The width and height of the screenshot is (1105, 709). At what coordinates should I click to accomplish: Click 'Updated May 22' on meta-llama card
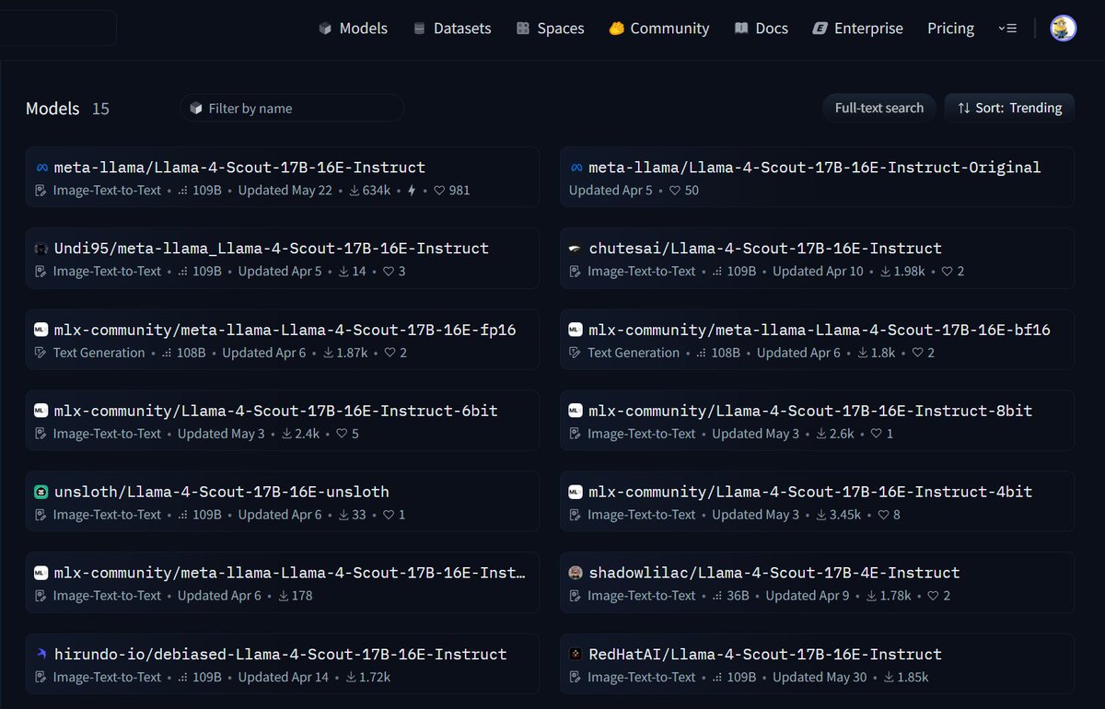point(285,191)
